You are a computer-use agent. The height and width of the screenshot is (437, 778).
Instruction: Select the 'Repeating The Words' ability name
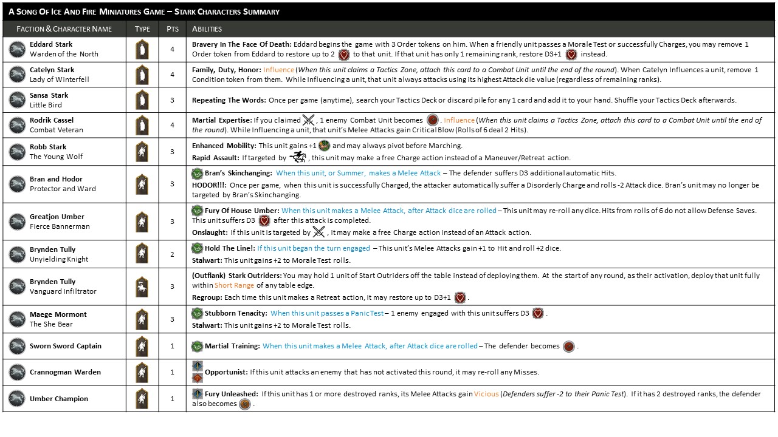click(x=229, y=100)
